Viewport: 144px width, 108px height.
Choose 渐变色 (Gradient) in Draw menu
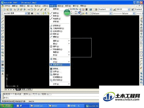tap(60, 69)
